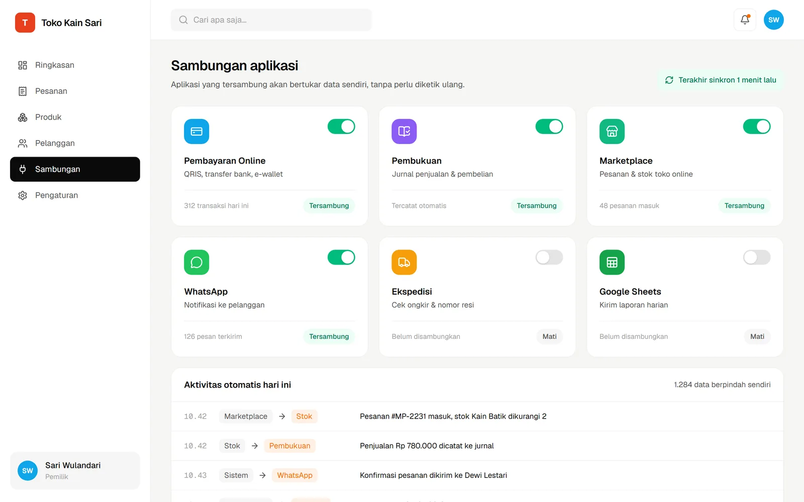Click Mati badge on Ekspedisi card
Image resolution: width=804 pixels, height=502 pixels.
pyautogui.click(x=549, y=336)
